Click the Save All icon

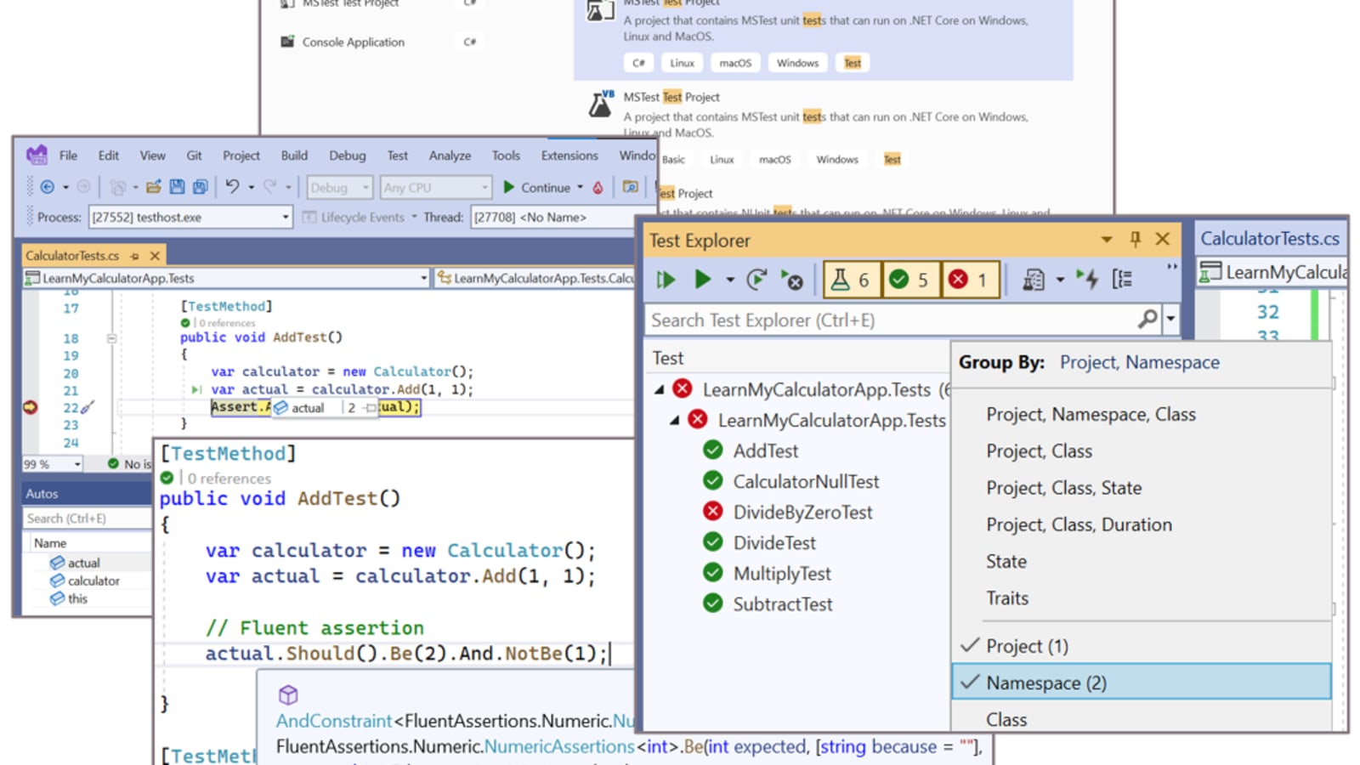tap(200, 187)
